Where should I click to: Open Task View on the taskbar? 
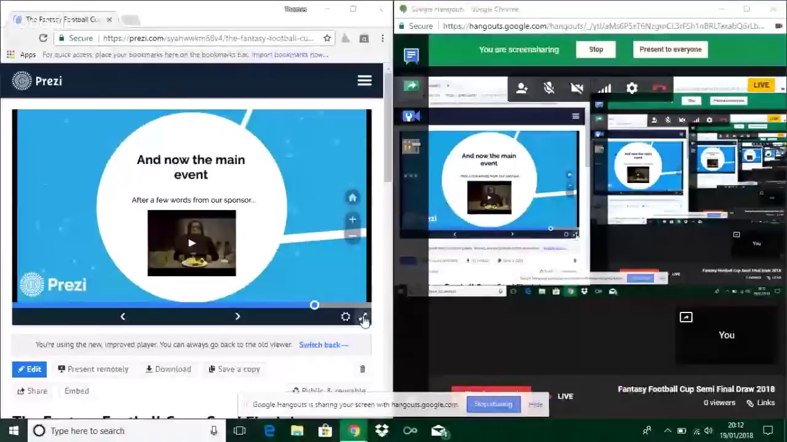click(x=240, y=431)
